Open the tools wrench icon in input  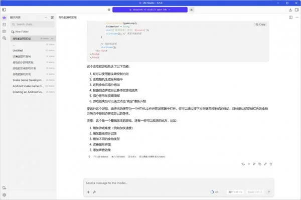[x=94, y=192]
